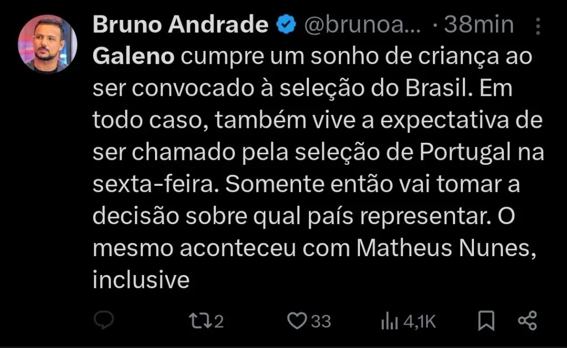Reply to Bruno Andrade's tweet
Image resolution: width=567 pixels, height=348 pixels.
[104, 320]
